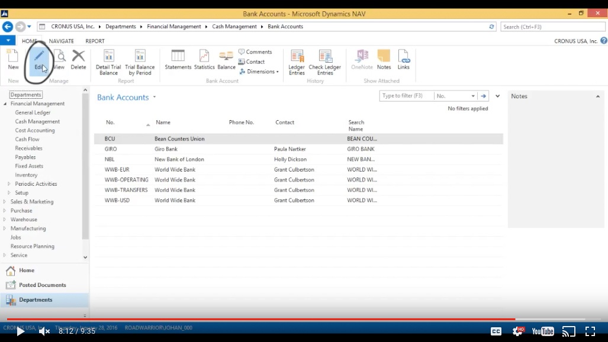Select the WWB-OPERATING row
The image size is (608, 342).
[x=298, y=180]
